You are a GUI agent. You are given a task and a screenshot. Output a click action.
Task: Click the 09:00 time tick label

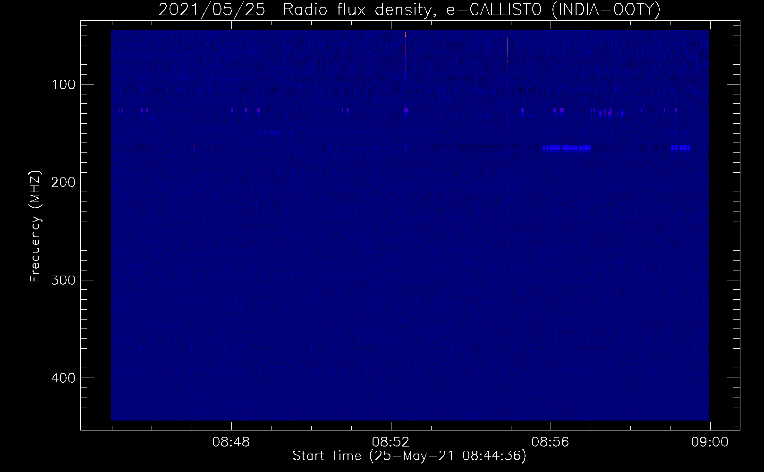click(710, 442)
